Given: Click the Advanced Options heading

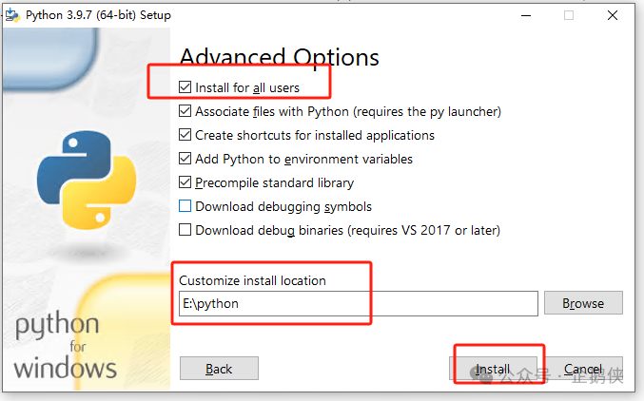Looking at the screenshot, I should click(280, 57).
